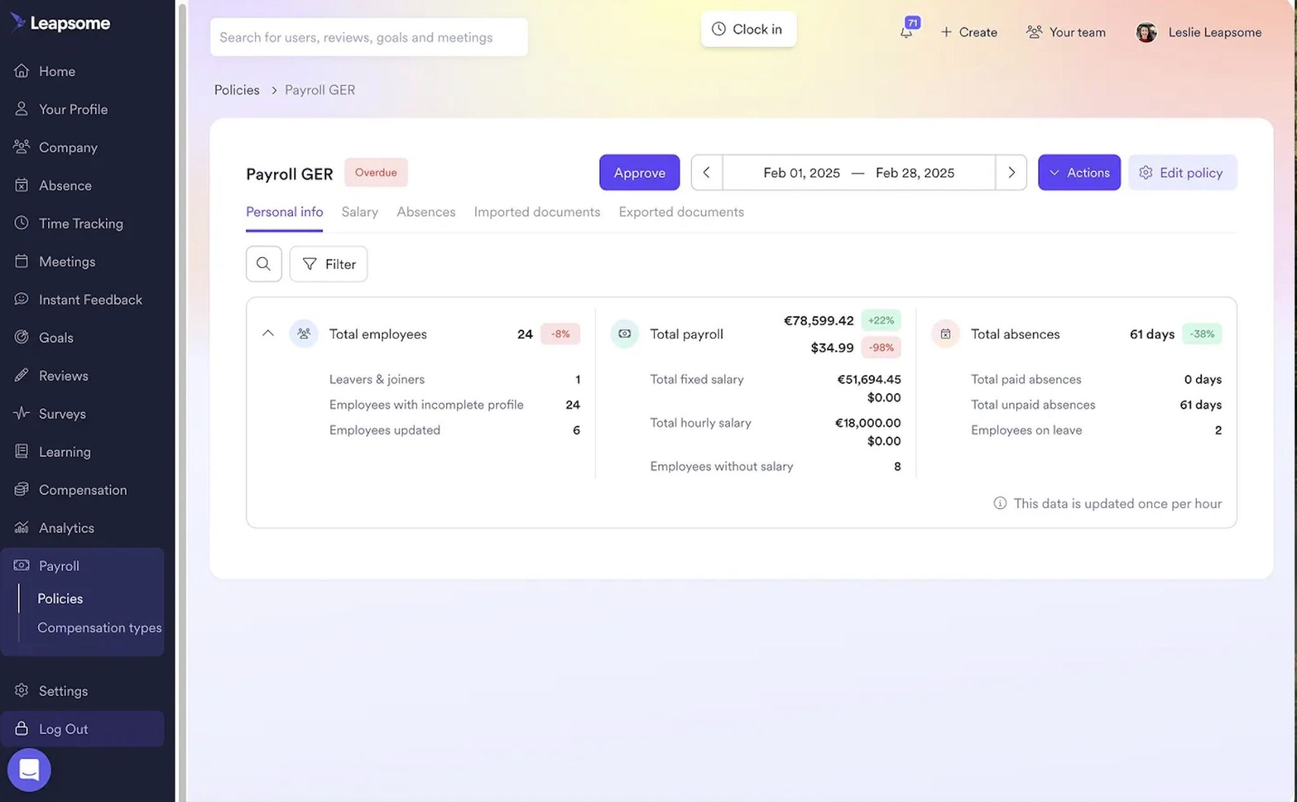Click the Total fixed salary label
1297x802 pixels.
697,379
